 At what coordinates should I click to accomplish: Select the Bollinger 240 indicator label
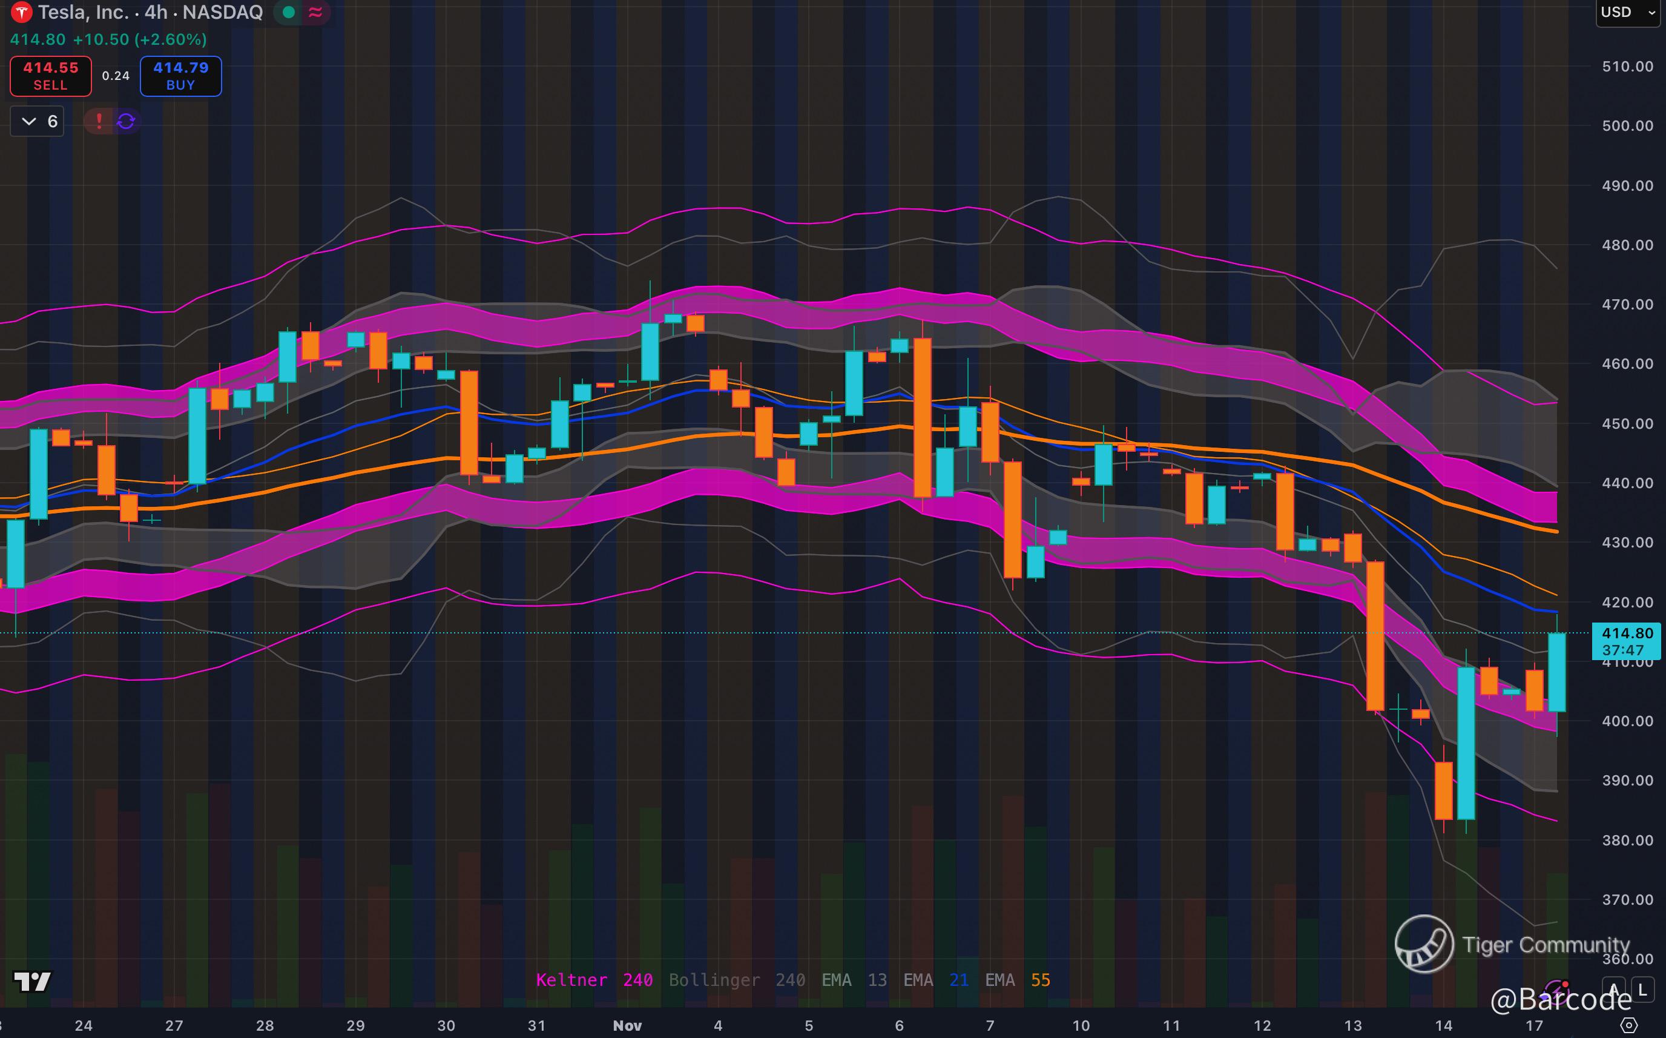coord(737,980)
